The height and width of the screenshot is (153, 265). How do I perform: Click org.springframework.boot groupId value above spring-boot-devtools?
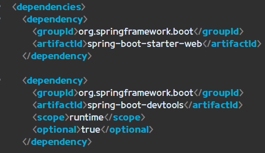[x=136, y=93]
